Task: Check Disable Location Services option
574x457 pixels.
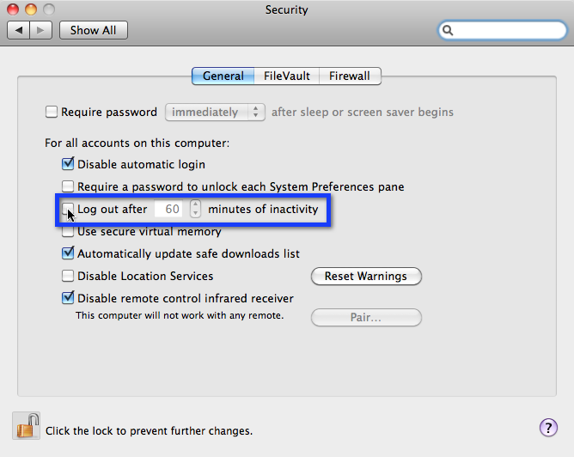Action: [x=68, y=276]
